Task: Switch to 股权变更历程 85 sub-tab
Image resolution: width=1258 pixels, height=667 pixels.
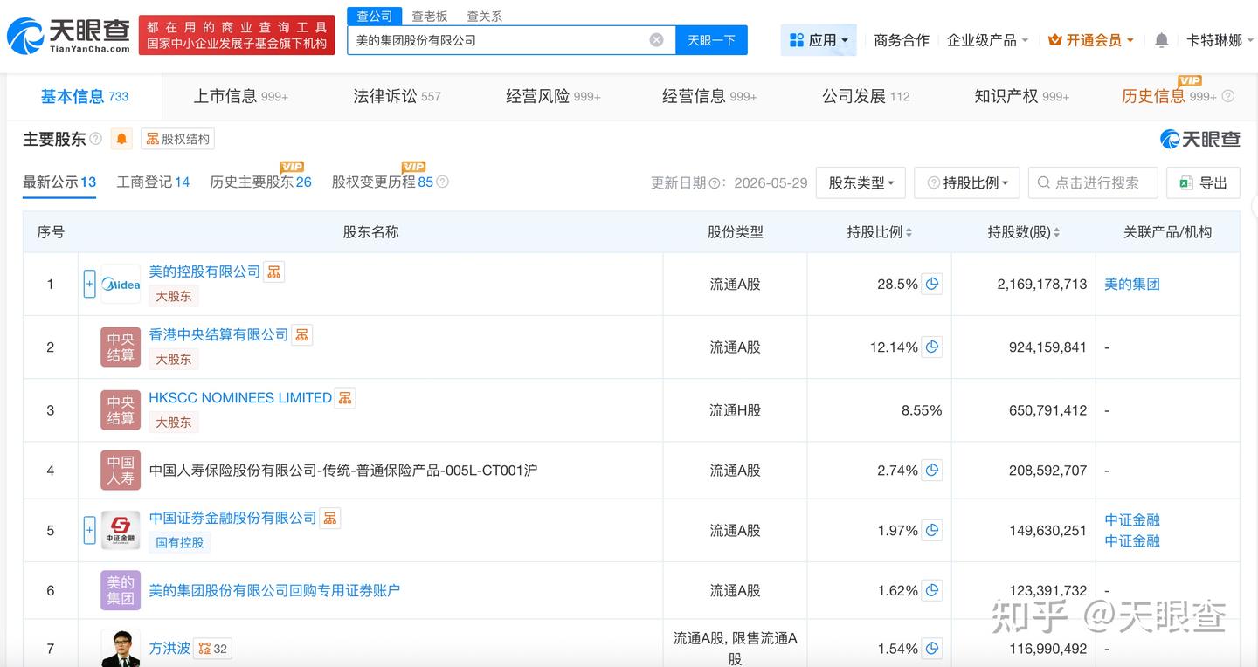Action: tap(383, 182)
